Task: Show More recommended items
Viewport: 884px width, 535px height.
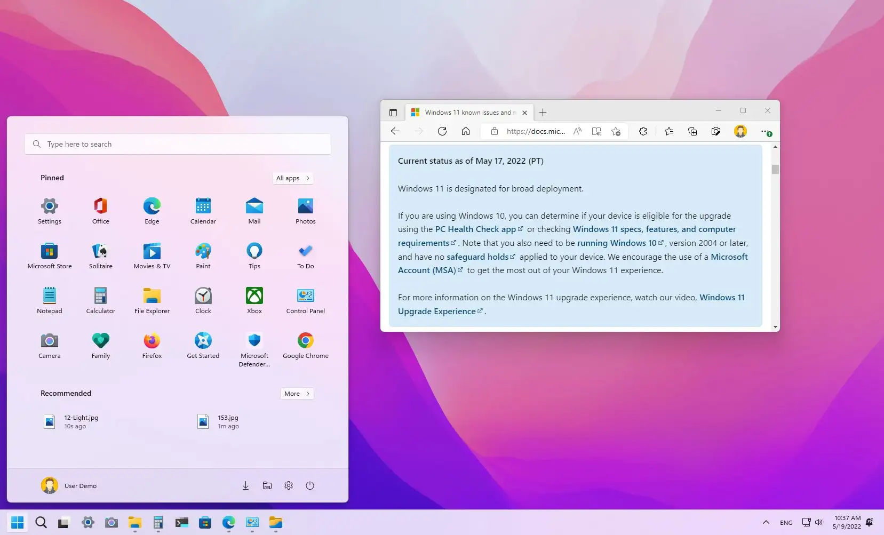Action: [296, 393]
